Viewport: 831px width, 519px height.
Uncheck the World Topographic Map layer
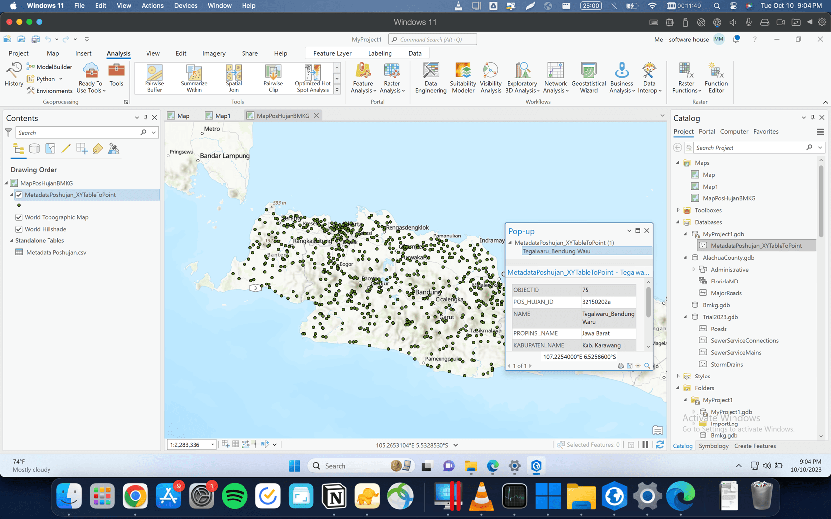click(19, 217)
